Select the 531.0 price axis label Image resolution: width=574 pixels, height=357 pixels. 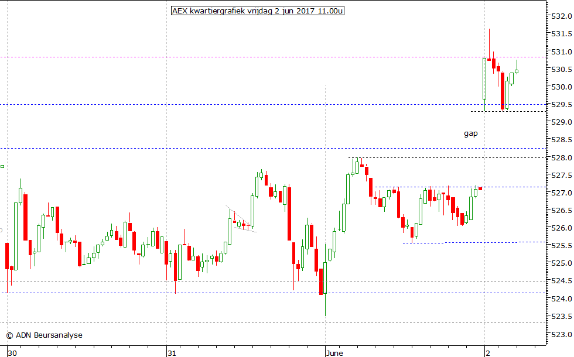(562, 52)
